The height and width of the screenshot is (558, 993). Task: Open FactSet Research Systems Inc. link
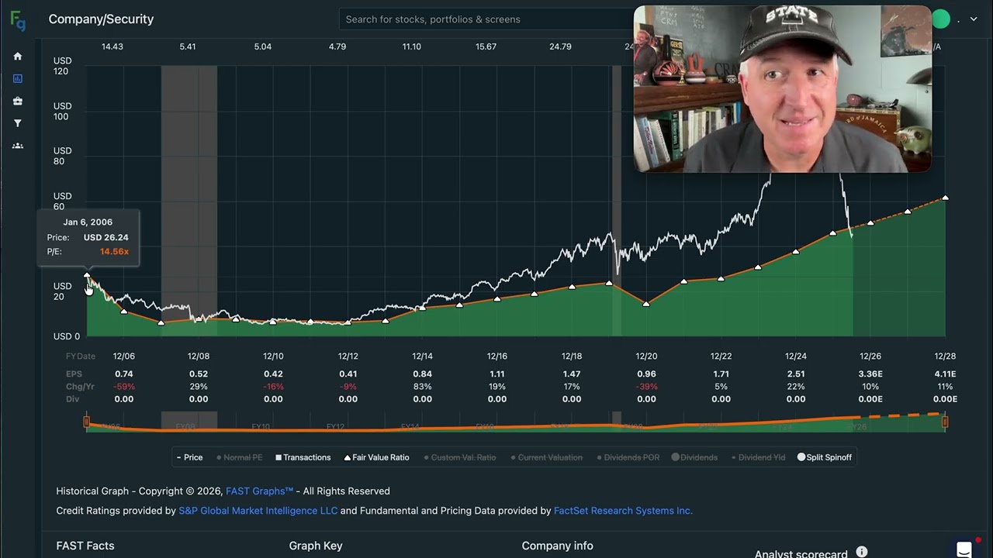[x=623, y=511]
